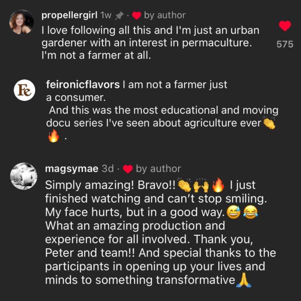Click the "by author" label on magsymae's comment
Screen dimensions: 301x301
coord(158,169)
